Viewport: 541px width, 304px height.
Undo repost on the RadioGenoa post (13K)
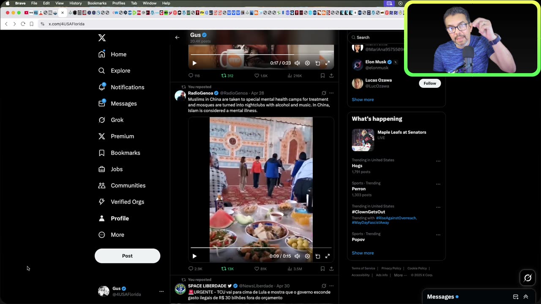tap(227, 269)
